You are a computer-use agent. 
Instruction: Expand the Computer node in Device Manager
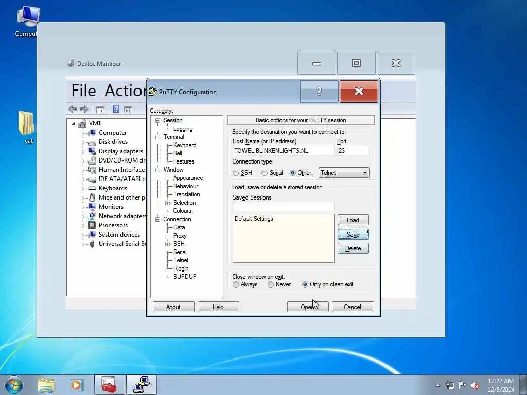click(x=83, y=133)
